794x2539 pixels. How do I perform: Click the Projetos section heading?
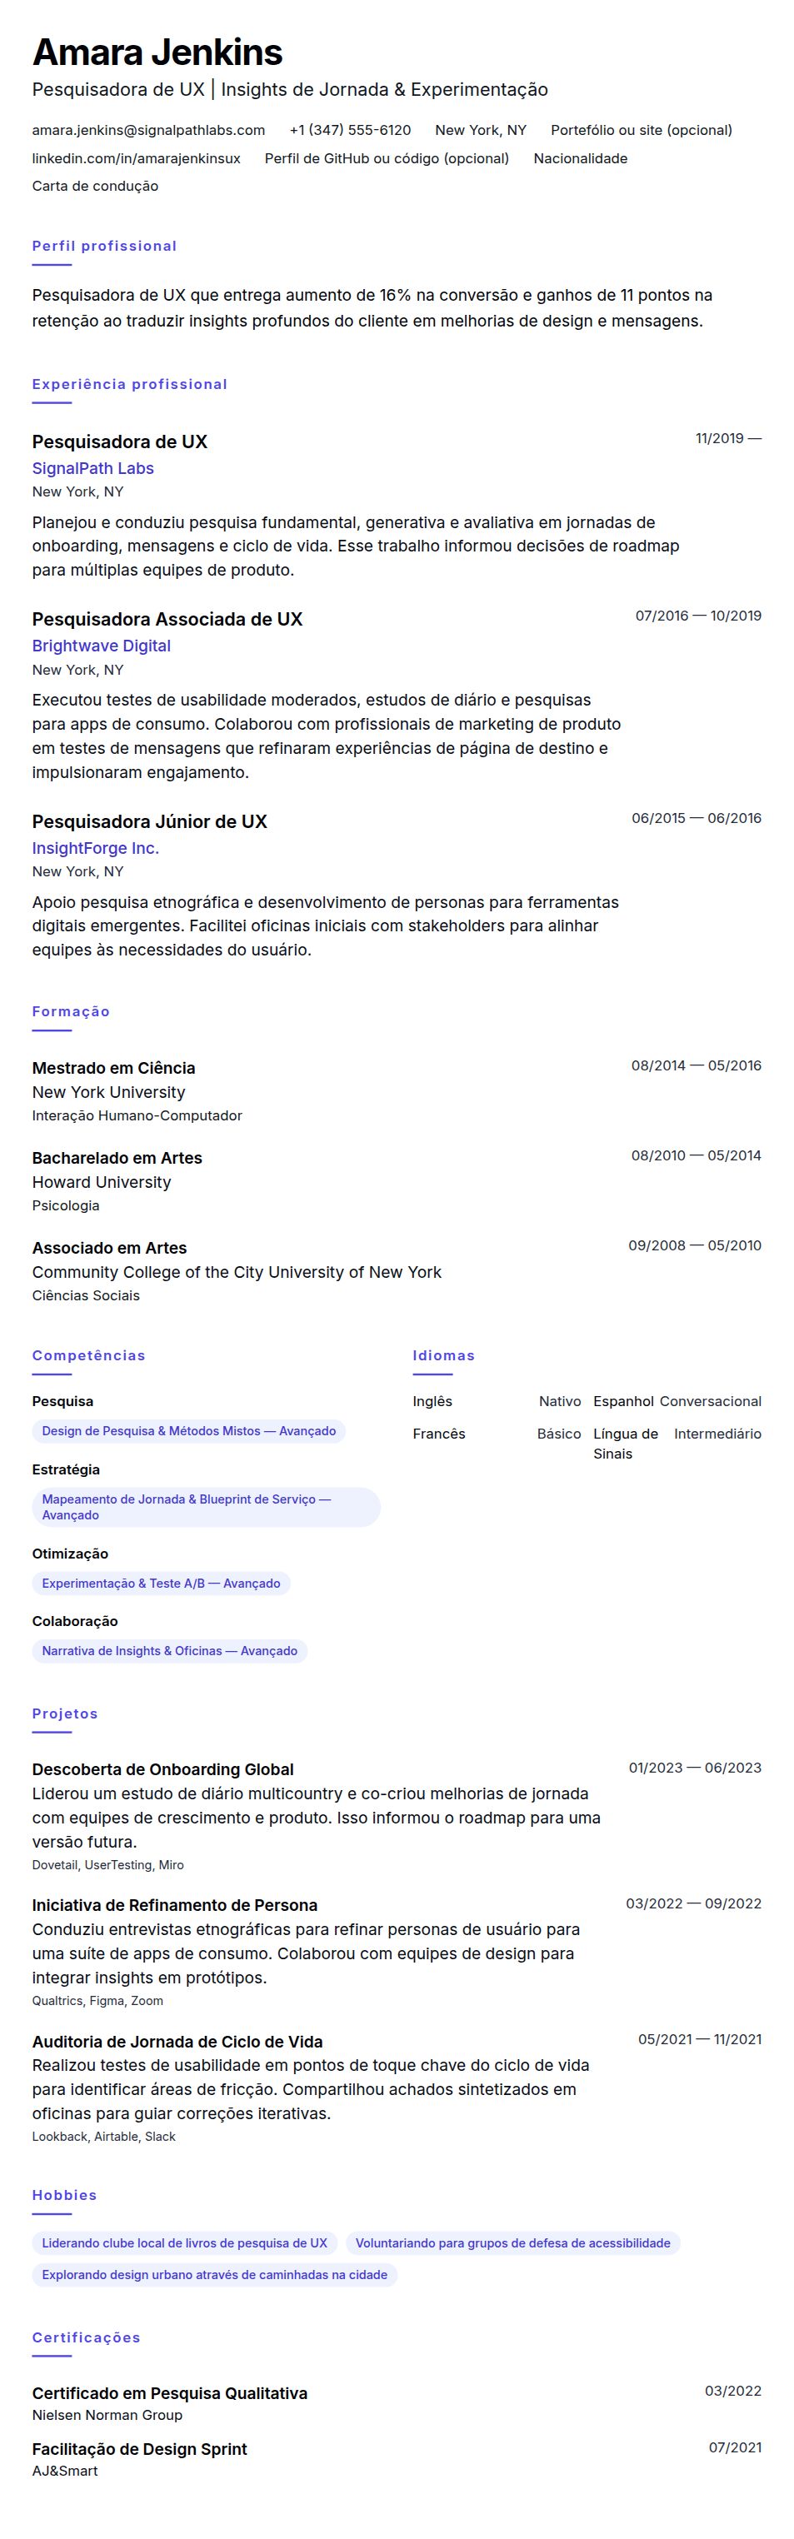coord(65,1714)
